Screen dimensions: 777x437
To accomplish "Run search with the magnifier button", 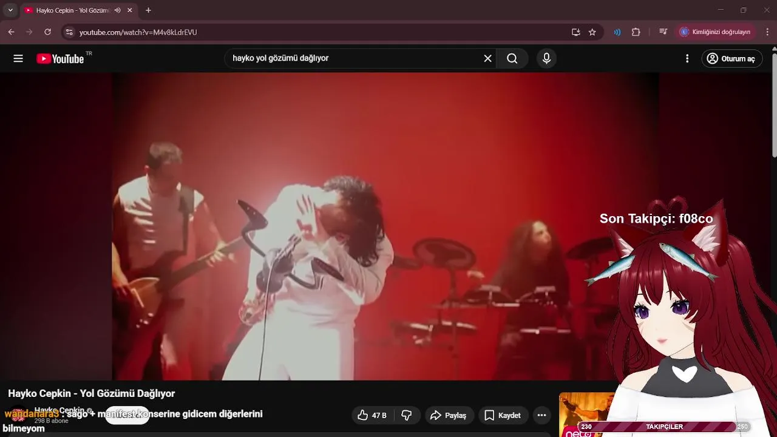I will (x=512, y=58).
